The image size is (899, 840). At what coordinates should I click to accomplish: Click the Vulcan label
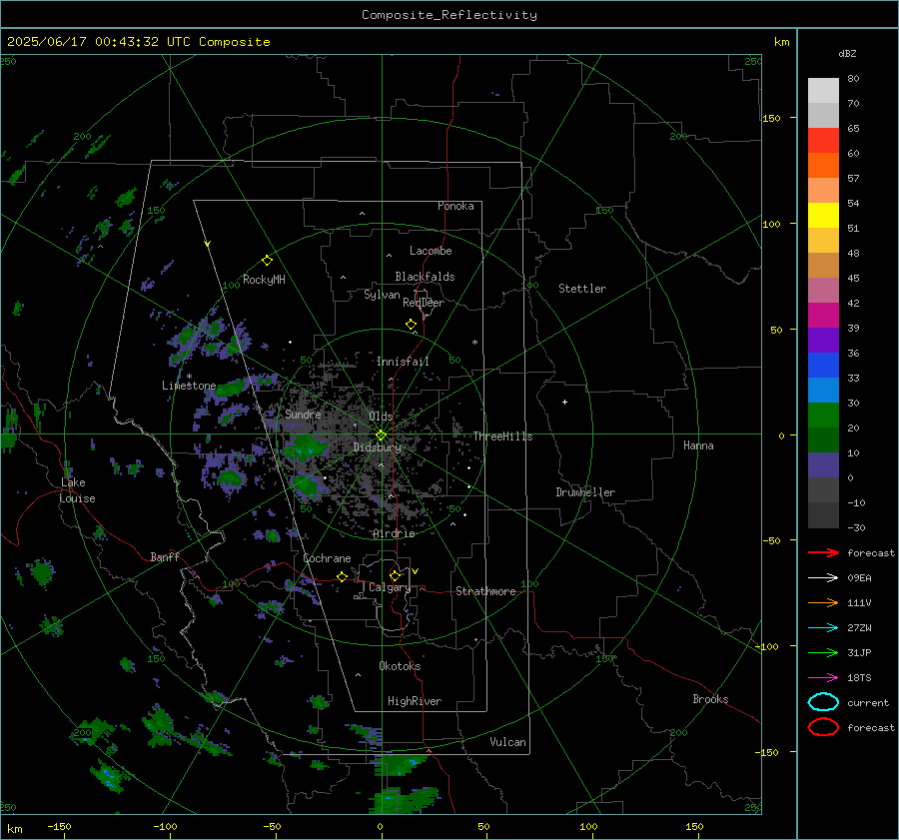point(507,742)
